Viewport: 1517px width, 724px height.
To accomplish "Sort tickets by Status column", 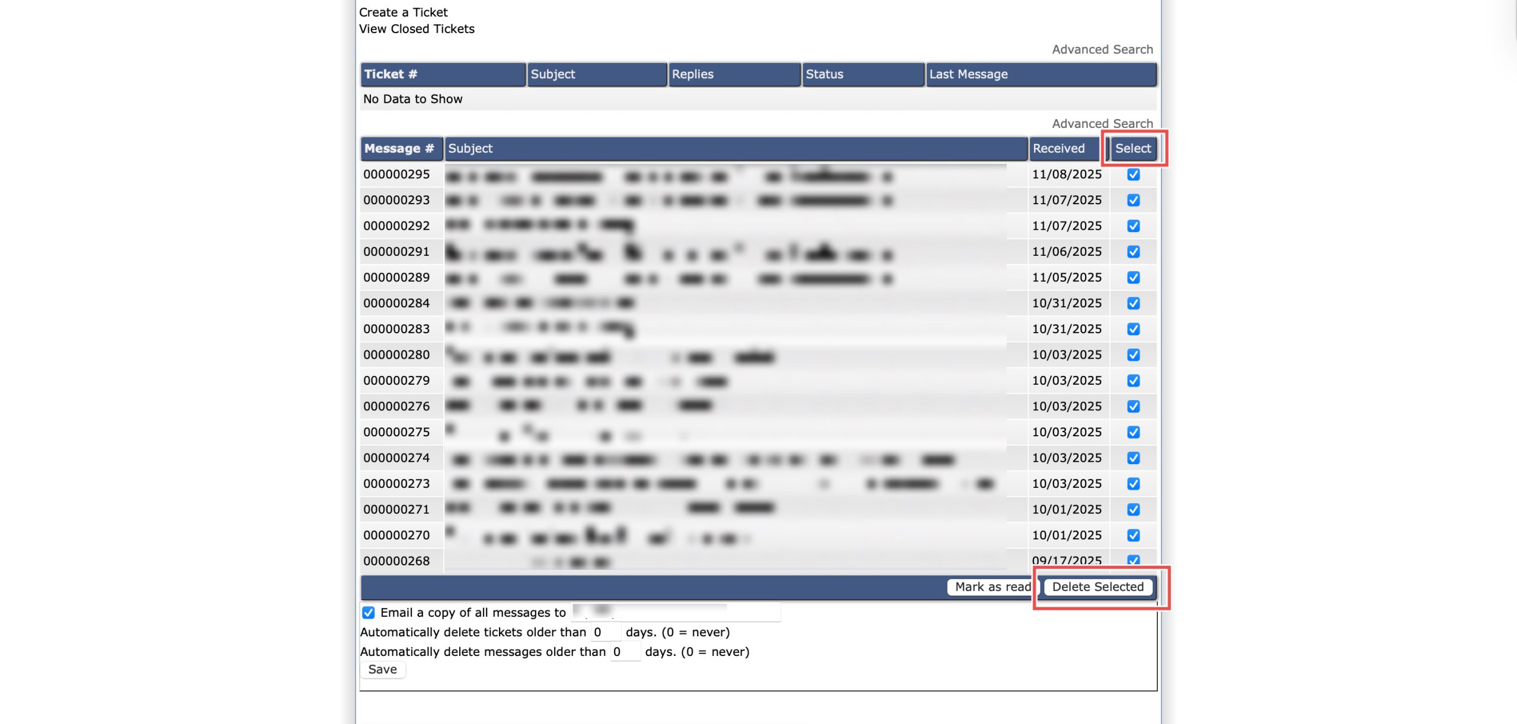I will pyautogui.click(x=824, y=75).
